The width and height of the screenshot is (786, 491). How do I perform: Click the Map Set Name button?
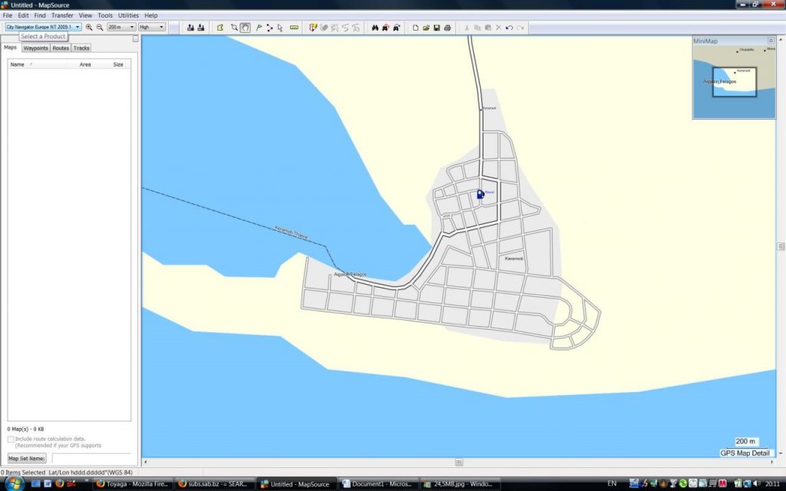point(27,458)
